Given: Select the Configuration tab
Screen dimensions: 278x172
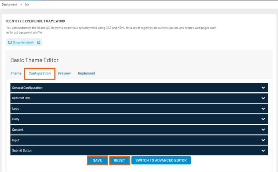Looking at the screenshot, I should [x=39, y=73].
